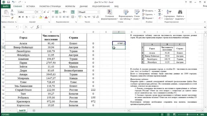Screen dimensions: 207x116
Task: Switch to the ДАННЫЕ tab
Action: 83,6
